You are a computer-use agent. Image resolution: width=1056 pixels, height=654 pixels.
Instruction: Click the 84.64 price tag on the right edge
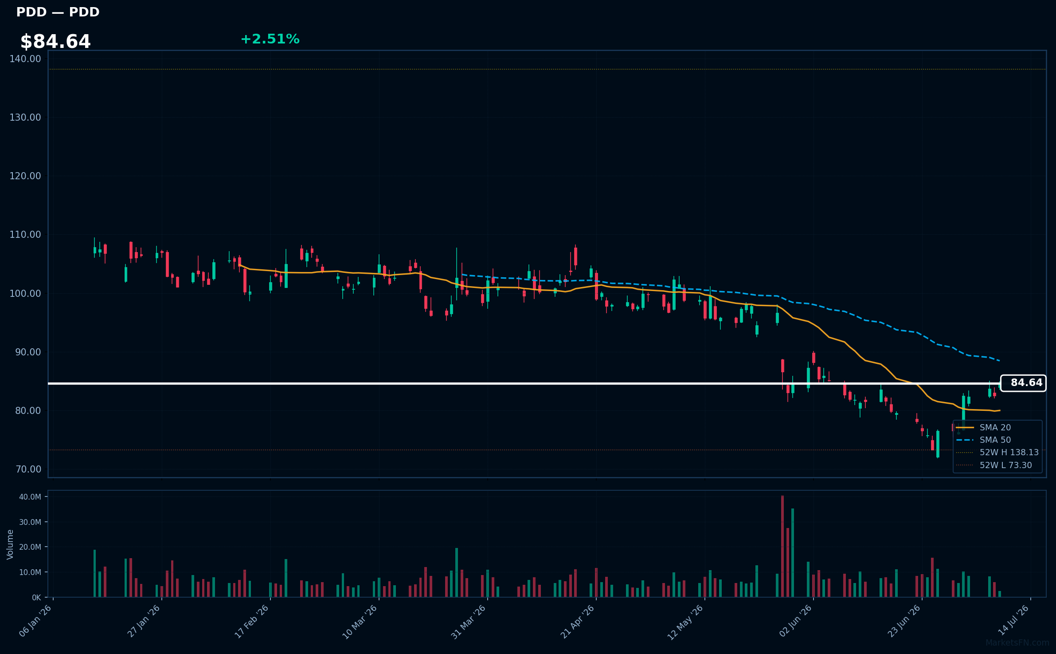pos(1023,383)
